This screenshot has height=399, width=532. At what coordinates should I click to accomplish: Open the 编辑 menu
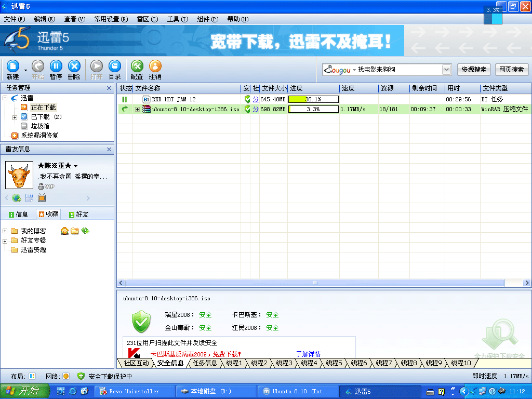pos(45,19)
